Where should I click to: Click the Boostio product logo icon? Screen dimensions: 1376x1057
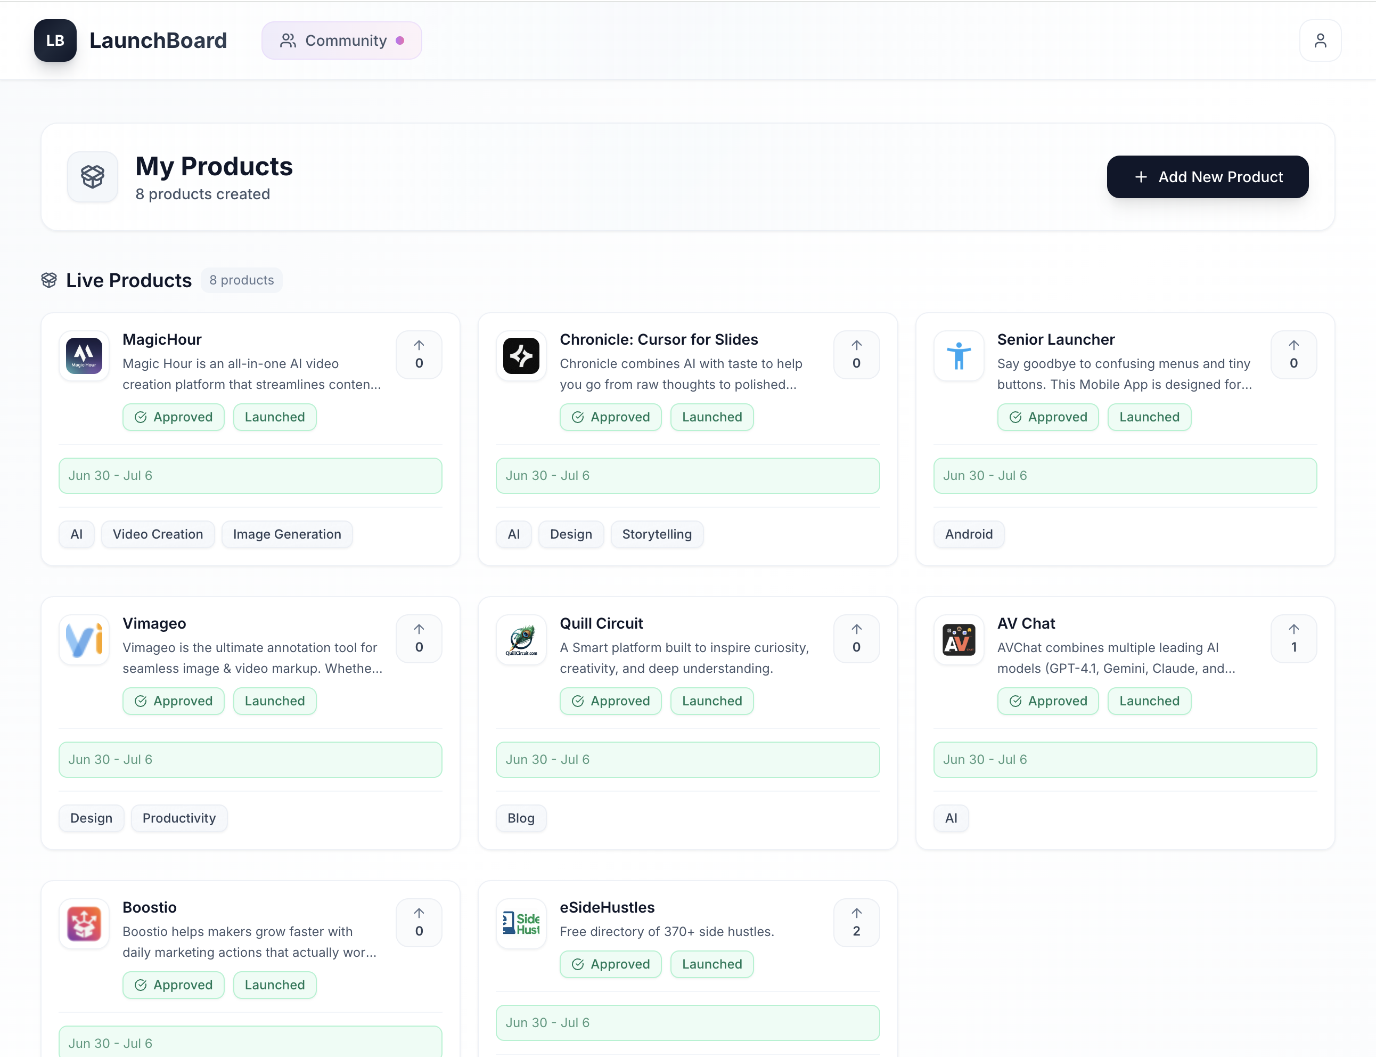point(84,924)
